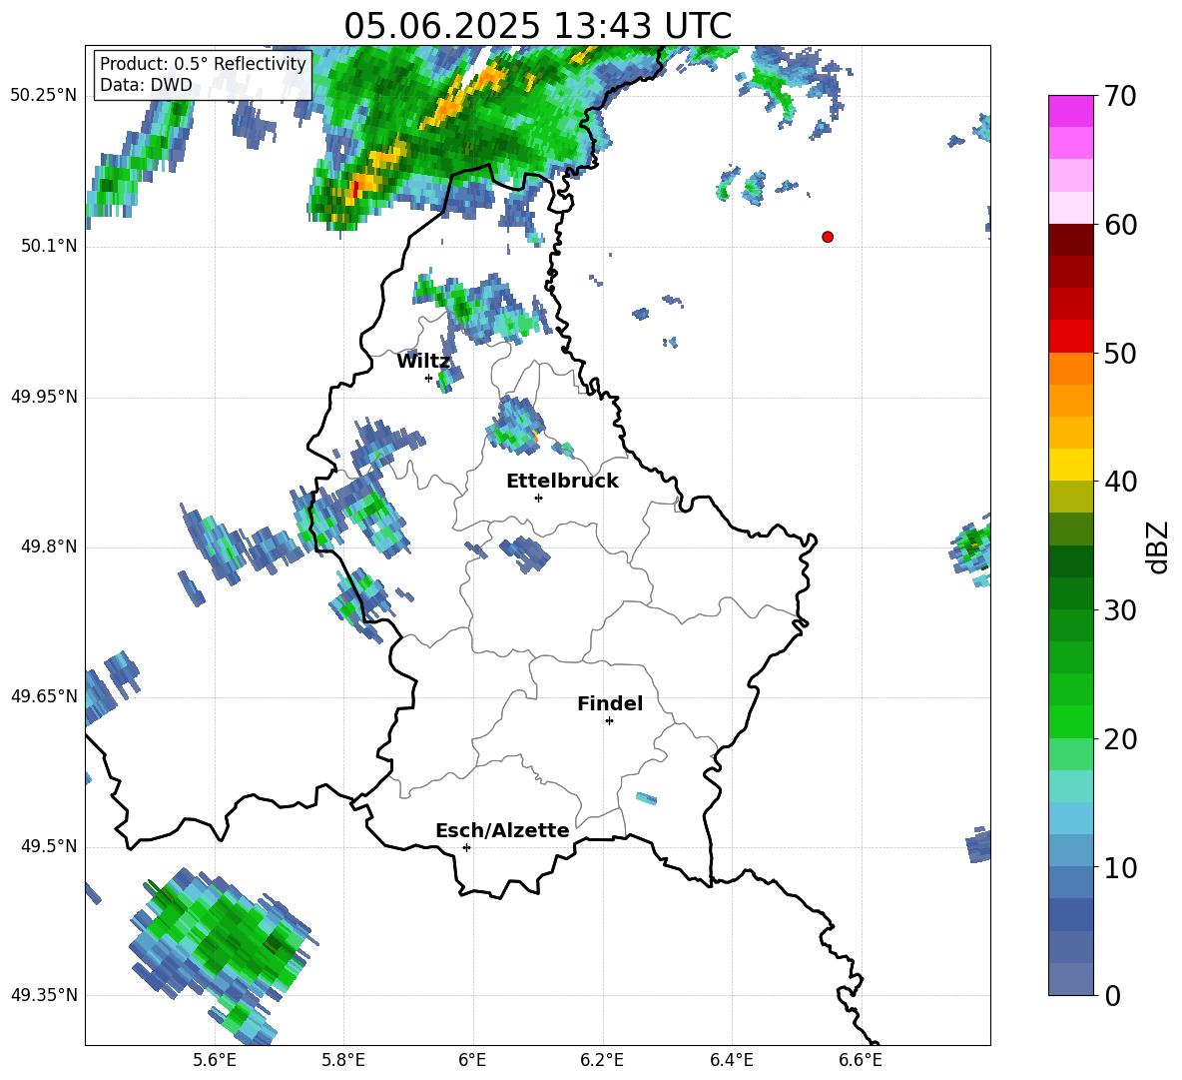1182x1080 pixels.
Task: Click the 49.65°N latitude label
Action: 44,696
